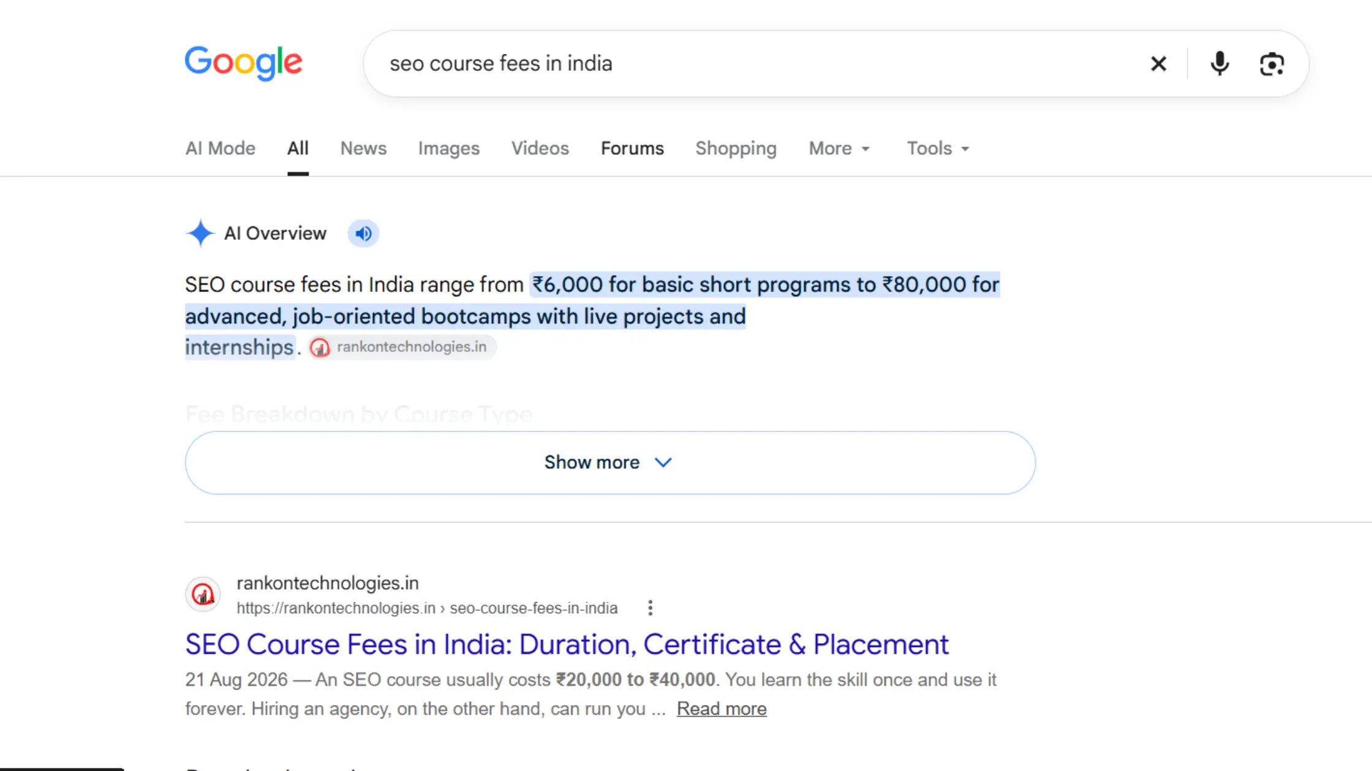Click the Google logo
The width and height of the screenshot is (1372, 771).
(x=243, y=63)
